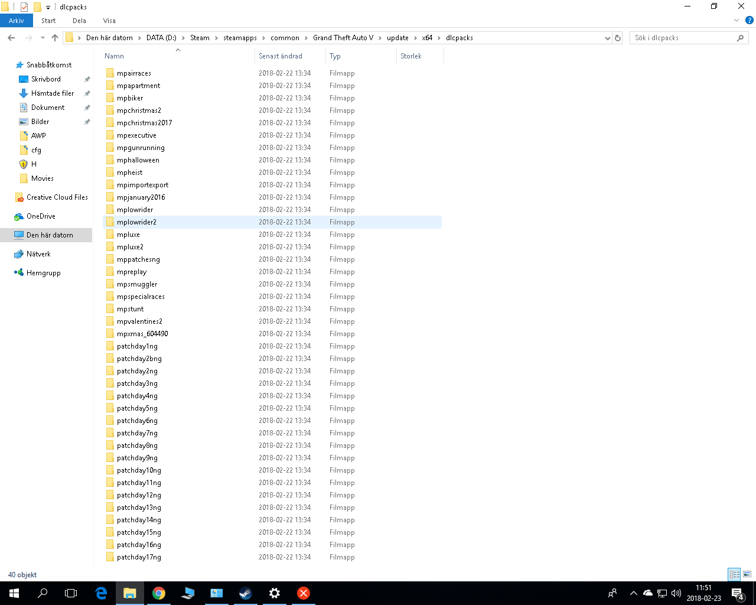
Task: Click Steam in the address breadcrumb
Action: [x=200, y=38]
